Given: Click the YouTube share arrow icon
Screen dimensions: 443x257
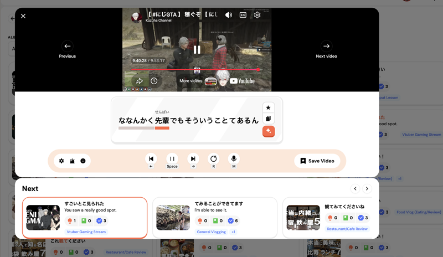Looking at the screenshot, I should pos(140,81).
